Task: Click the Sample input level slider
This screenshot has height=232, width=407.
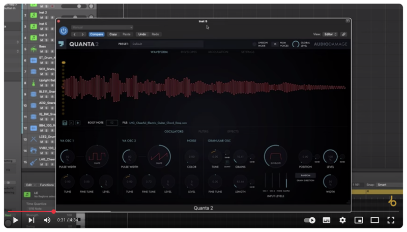Action: [x=286, y=181]
